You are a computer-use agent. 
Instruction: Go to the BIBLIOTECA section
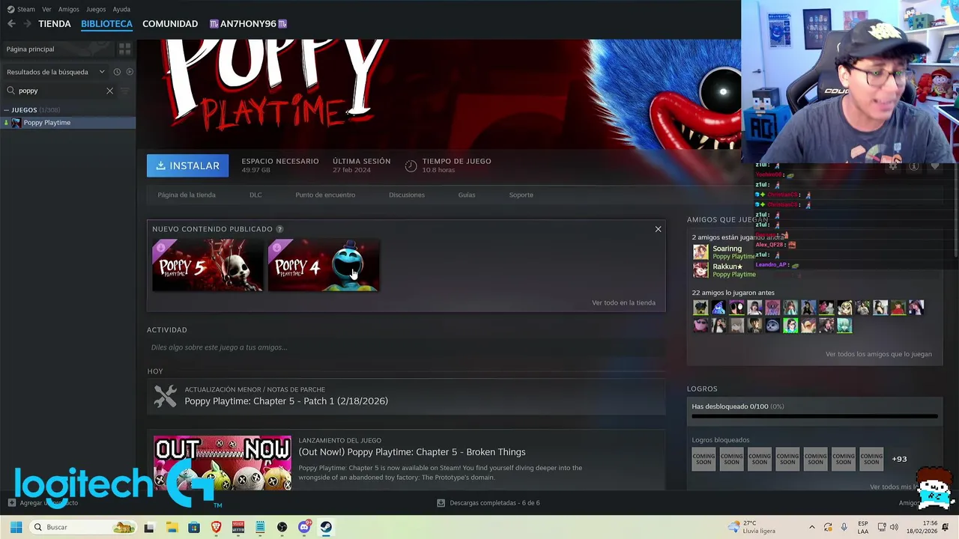coord(106,24)
